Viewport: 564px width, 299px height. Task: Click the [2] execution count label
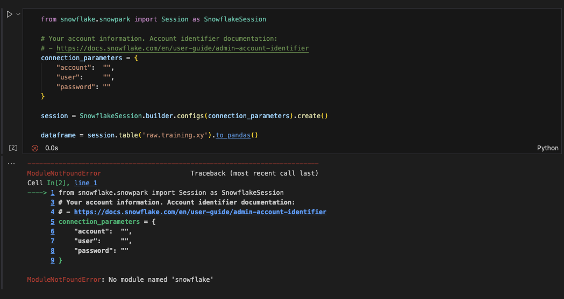13,148
